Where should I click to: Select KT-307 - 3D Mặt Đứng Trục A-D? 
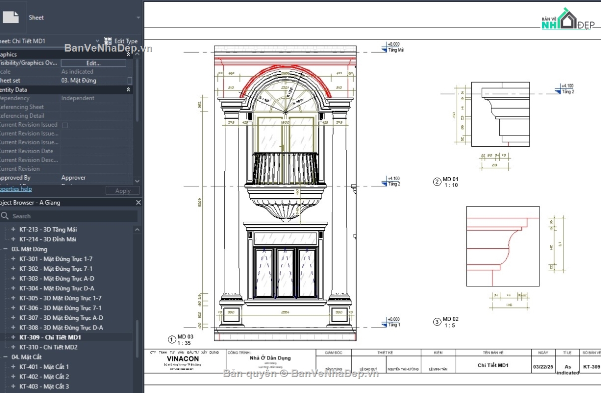point(61,318)
